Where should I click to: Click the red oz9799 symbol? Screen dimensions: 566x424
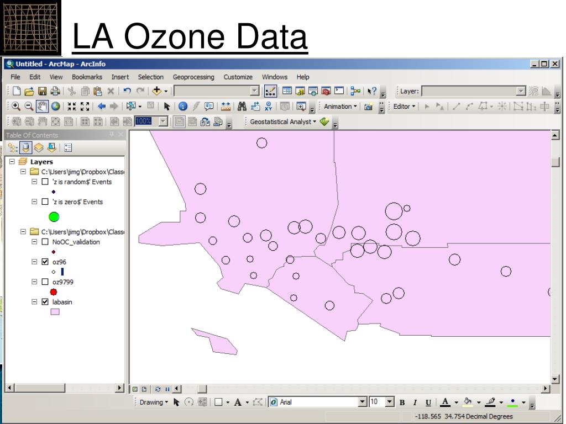click(54, 291)
